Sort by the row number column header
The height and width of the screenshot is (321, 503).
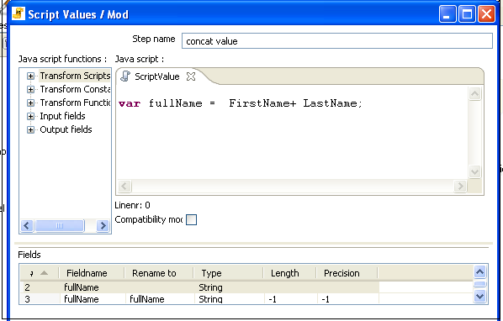point(40,273)
